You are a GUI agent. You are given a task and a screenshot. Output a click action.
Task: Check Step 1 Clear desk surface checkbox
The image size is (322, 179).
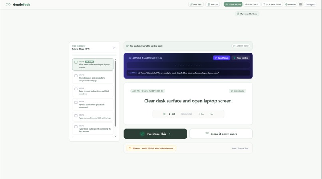point(76,62)
